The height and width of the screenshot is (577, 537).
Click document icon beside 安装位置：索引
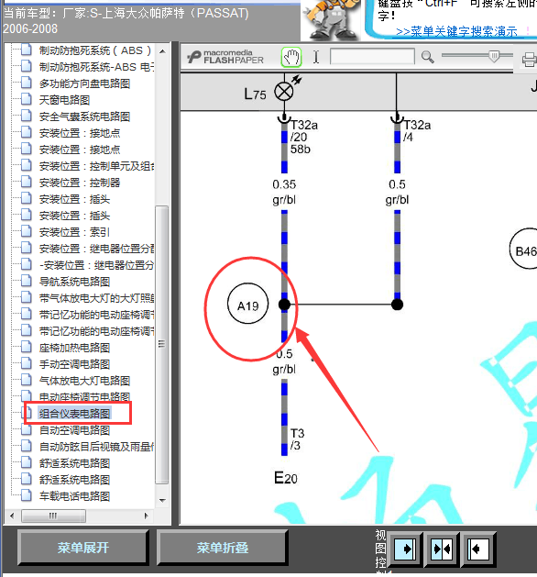coord(26,231)
